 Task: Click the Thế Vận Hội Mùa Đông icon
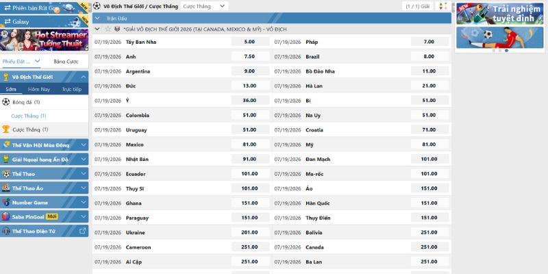point(6,145)
